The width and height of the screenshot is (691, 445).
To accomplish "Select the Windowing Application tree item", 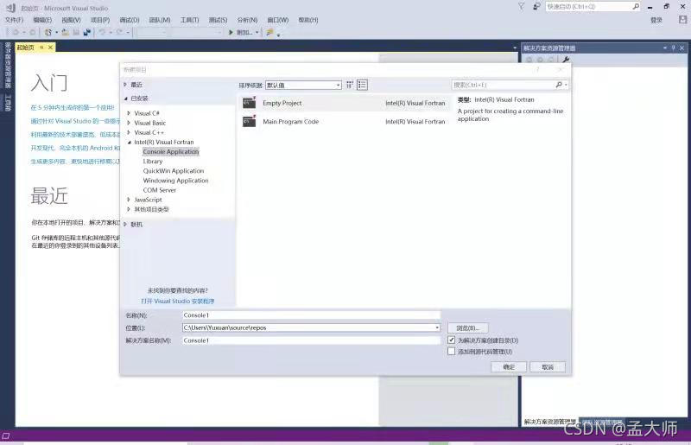I will tap(176, 181).
